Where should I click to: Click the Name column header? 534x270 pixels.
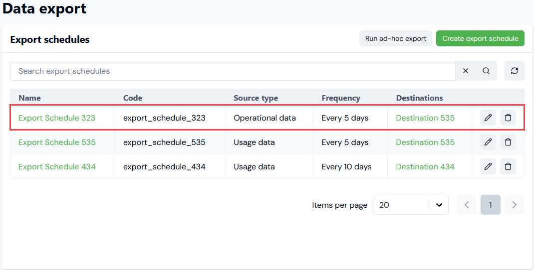click(x=29, y=98)
